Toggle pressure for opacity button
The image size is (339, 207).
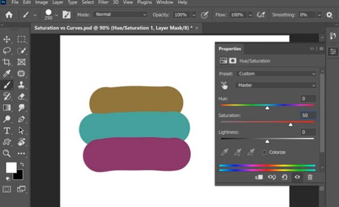[205, 15]
